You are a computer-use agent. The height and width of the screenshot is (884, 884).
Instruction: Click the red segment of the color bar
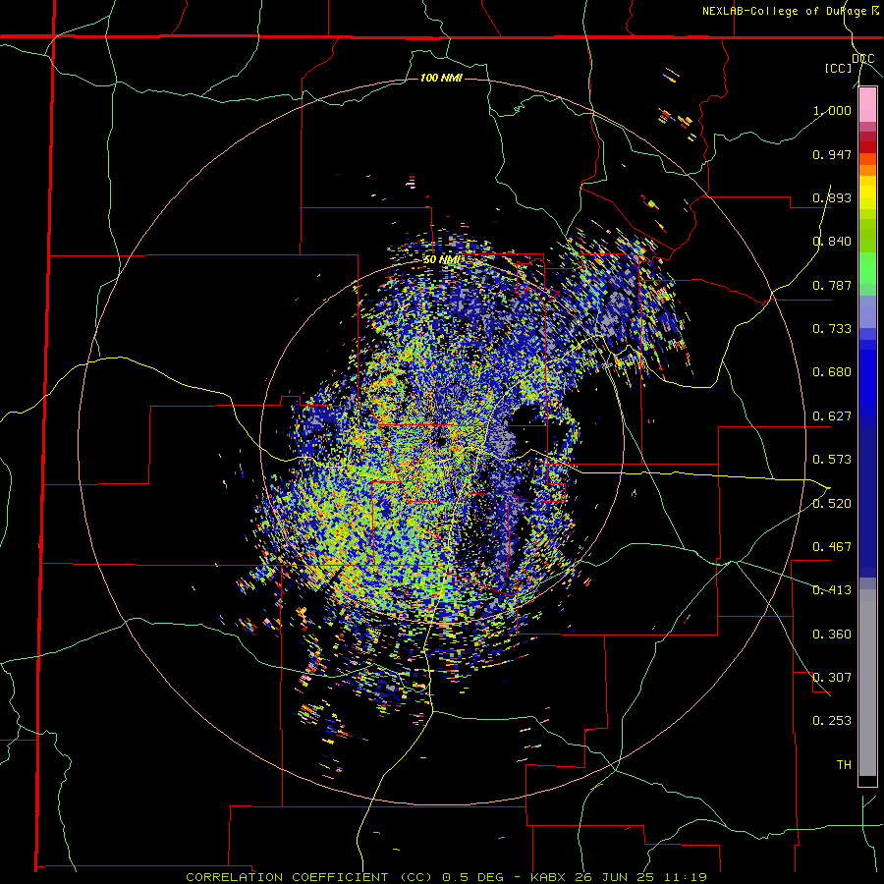click(x=867, y=147)
